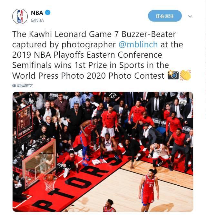
Task: Expand the tweet options chevron menu
Action: 190,16
